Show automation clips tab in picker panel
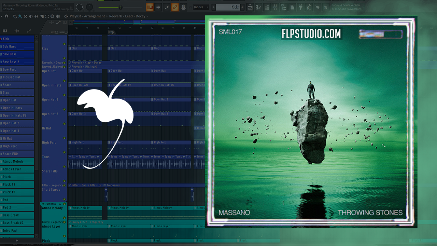Viewport: 437px width, 246px height. (29, 31)
